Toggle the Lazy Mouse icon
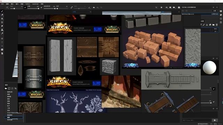The image size is (223, 125). click(71, 7)
